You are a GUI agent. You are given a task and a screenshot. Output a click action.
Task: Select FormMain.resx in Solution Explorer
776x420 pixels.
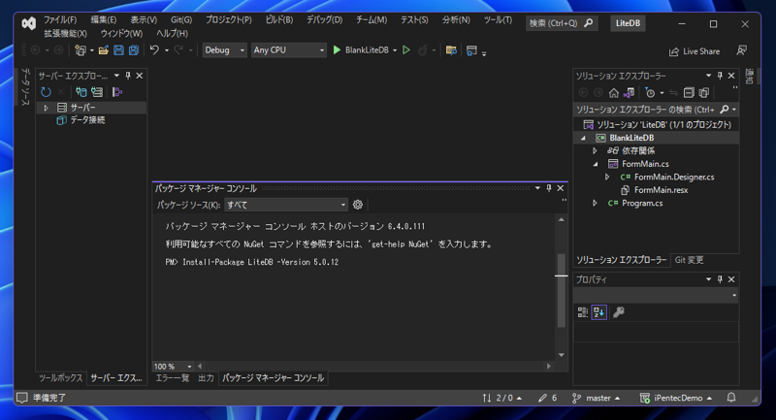tap(661, 190)
